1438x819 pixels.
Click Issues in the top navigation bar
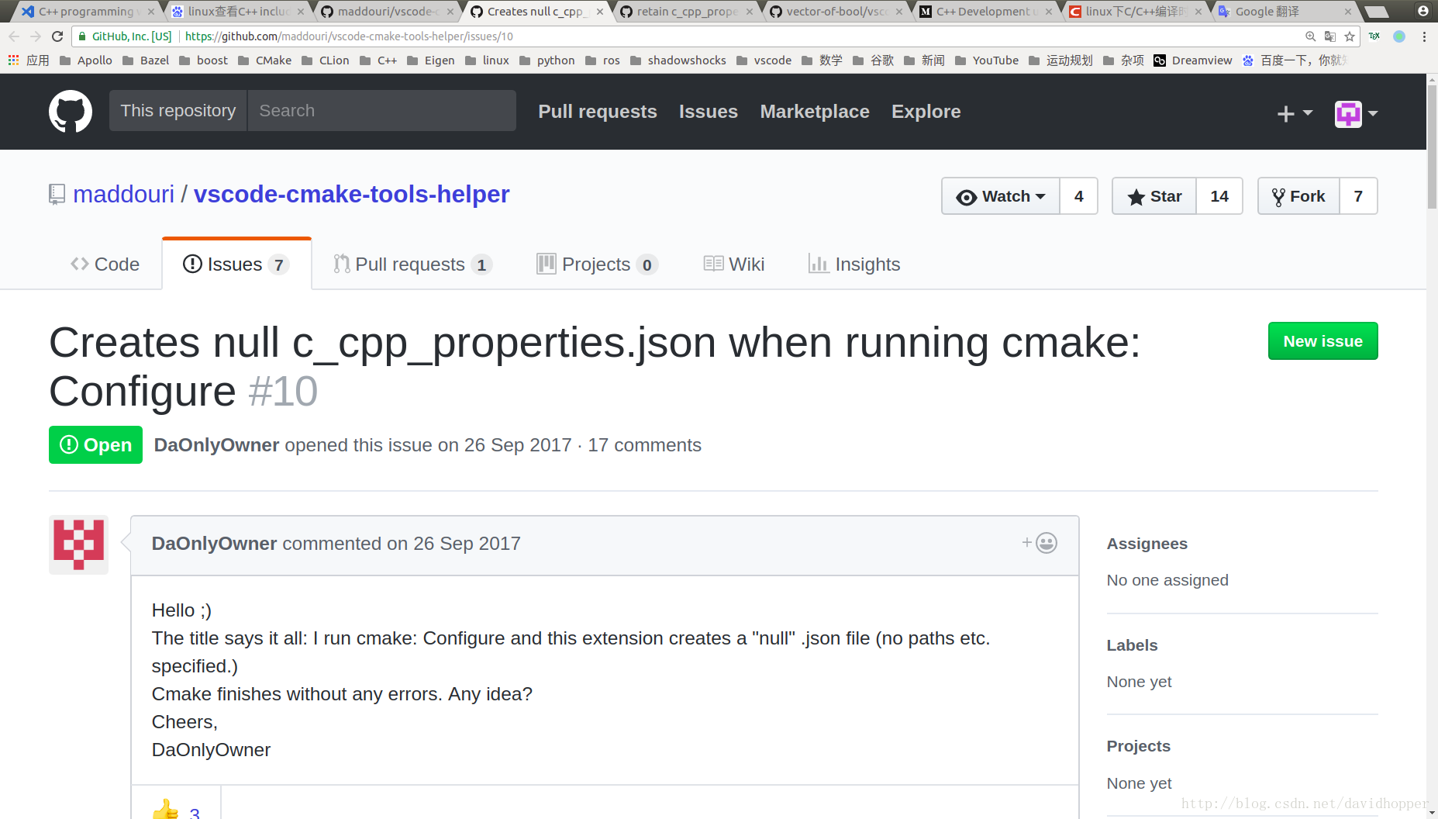tap(709, 112)
